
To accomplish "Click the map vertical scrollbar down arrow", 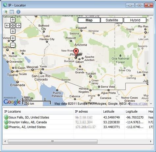I will (151, 103).
